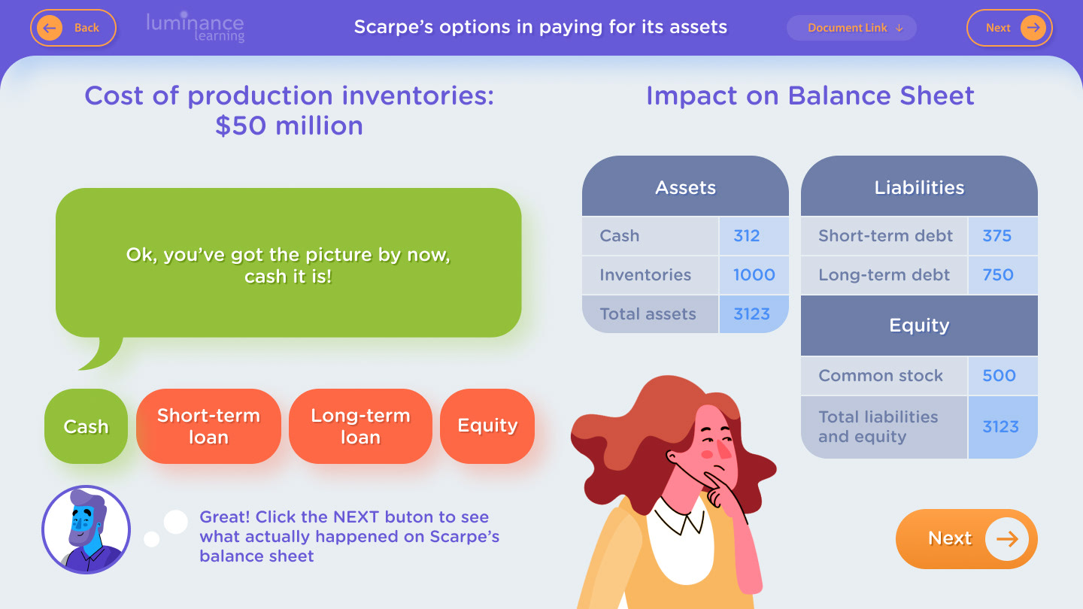Click the Assets table header
The height and width of the screenshot is (609, 1083).
pos(685,186)
